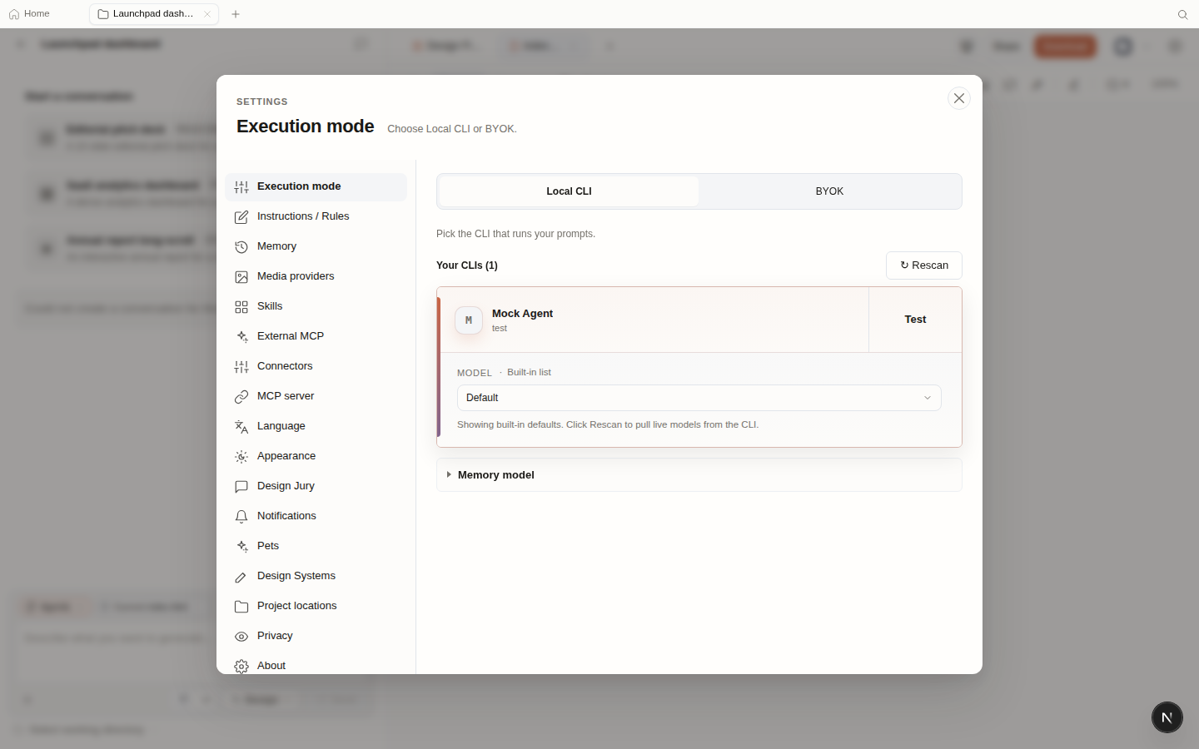The image size is (1199, 749).
Task: Click the External MCP sparkle icon
Action: tap(241, 337)
